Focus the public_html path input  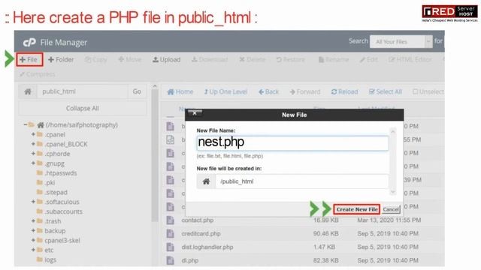(82, 91)
